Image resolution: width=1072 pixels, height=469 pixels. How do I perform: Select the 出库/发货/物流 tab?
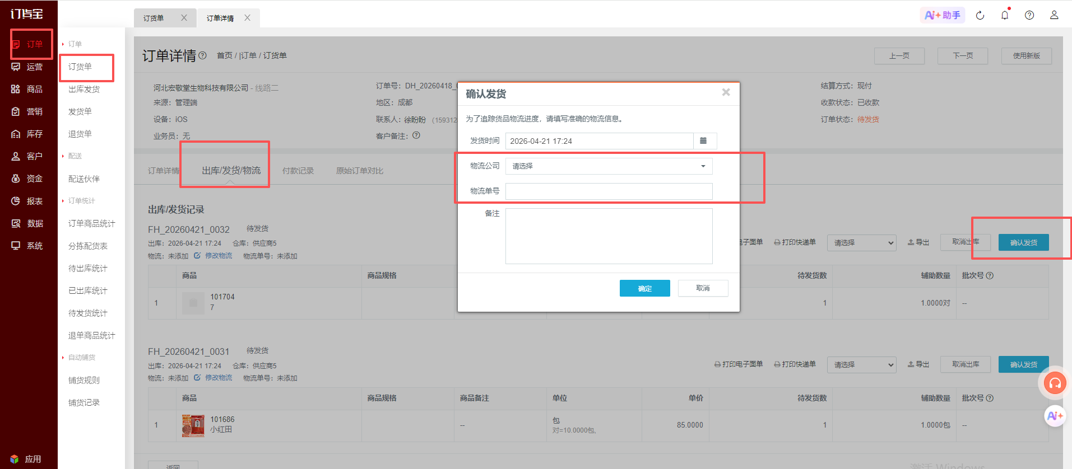tap(231, 171)
